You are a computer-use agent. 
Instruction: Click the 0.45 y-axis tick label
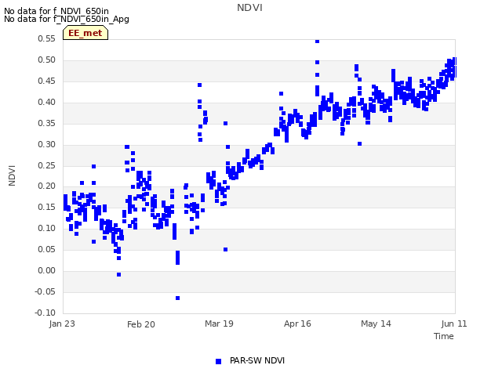click(47, 81)
